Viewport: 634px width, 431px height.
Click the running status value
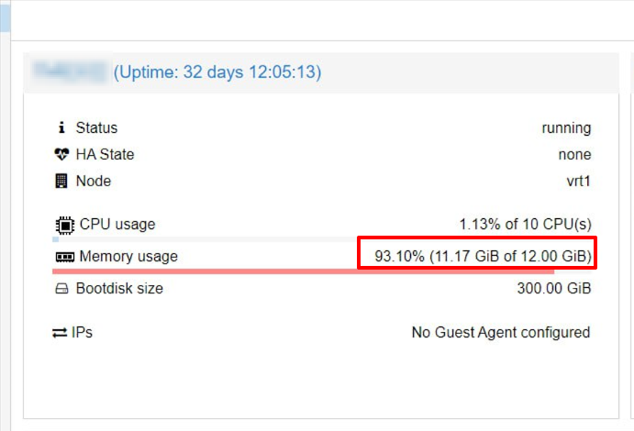pyautogui.click(x=566, y=128)
